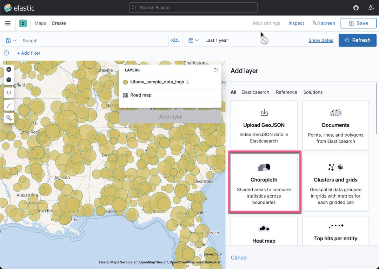
Task: Open the kibana_sample_data_logs layer
Action: (x=157, y=82)
